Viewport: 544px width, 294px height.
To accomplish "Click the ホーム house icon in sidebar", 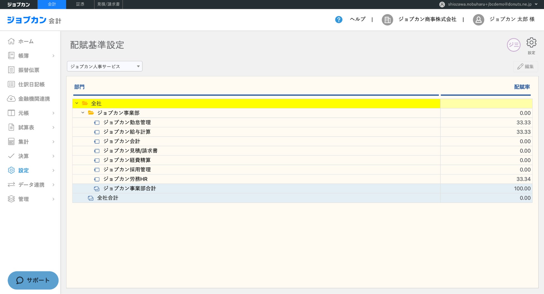I will coord(11,41).
